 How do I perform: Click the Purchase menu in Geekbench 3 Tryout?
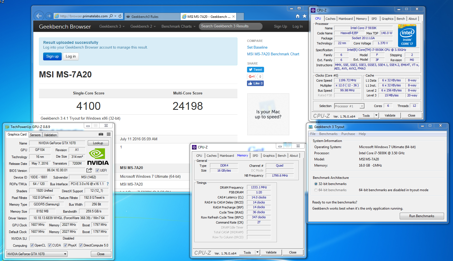pyautogui.click(x=348, y=134)
